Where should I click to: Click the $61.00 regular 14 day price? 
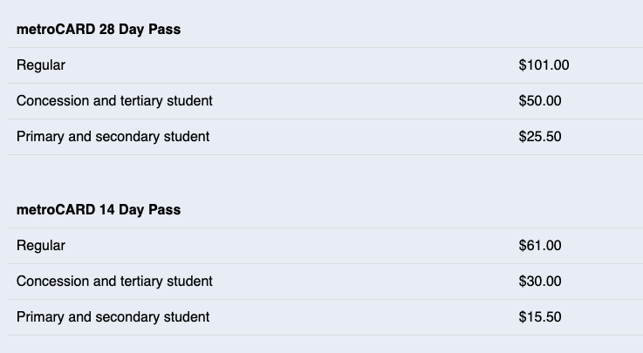click(540, 246)
